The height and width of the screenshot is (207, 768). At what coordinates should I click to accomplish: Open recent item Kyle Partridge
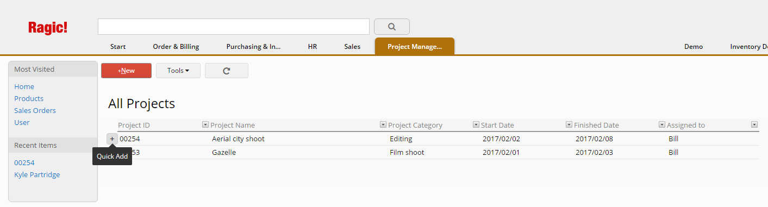(37, 174)
